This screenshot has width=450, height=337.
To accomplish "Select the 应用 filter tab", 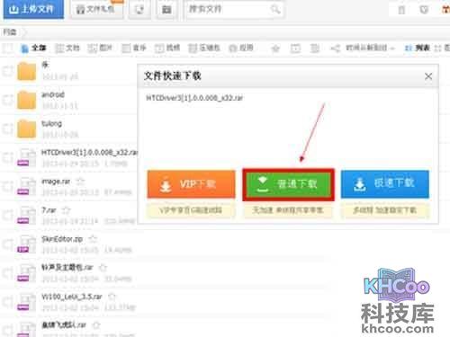I will [241, 48].
